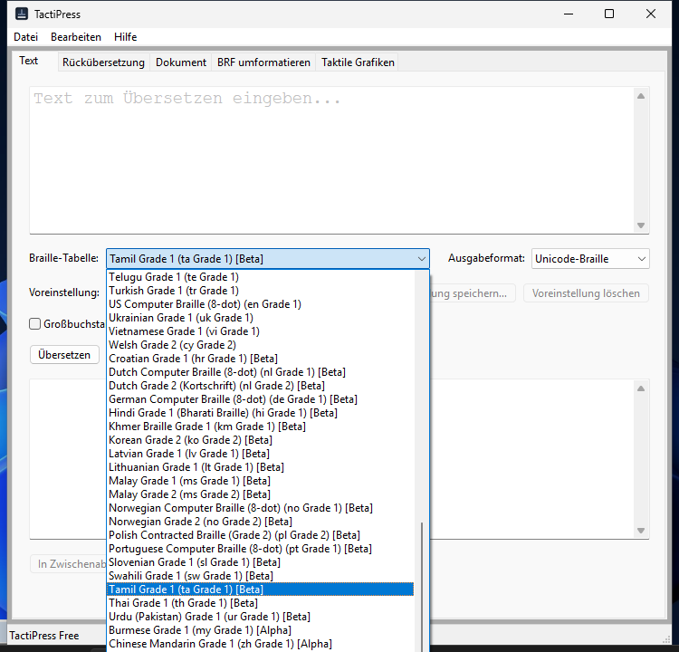Pick Korean Grade 2 [Beta]

pyautogui.click(x=260, y=440)
